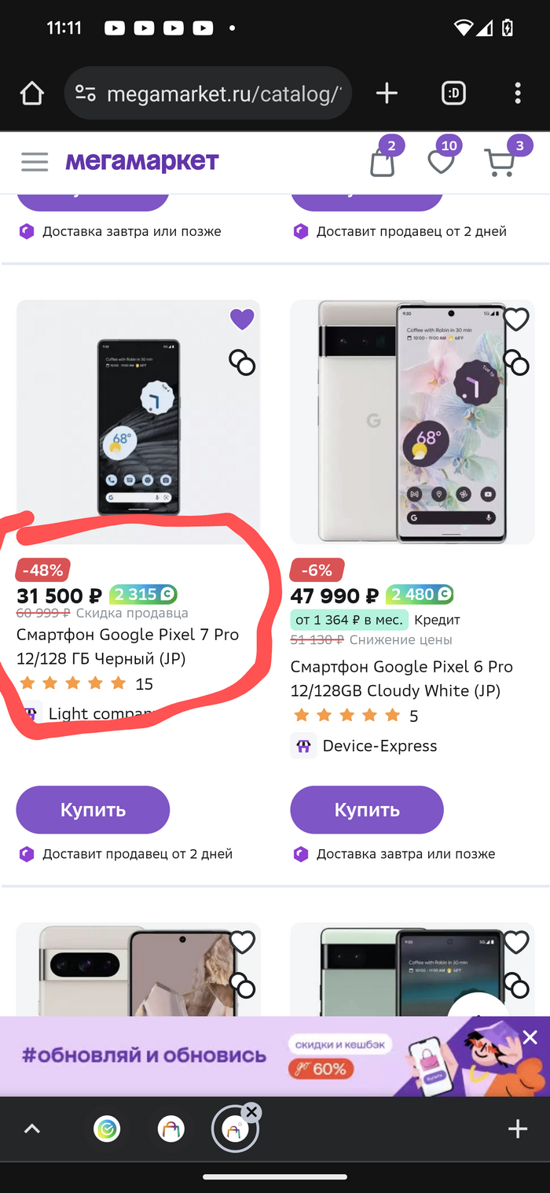Expand the bottom tab strip chevron
Viewport: 550px width, 1193px height.
[x=31, y=1129]
